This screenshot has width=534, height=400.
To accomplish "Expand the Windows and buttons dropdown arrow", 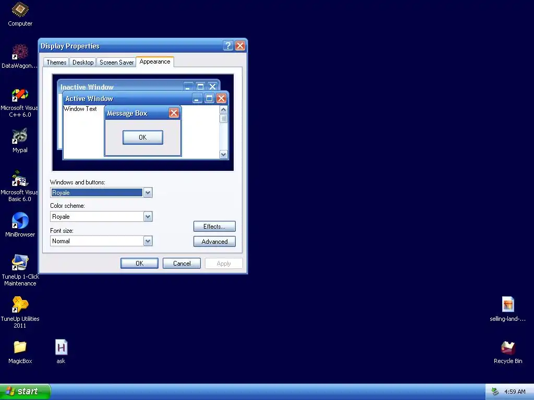I will [148, 193].
